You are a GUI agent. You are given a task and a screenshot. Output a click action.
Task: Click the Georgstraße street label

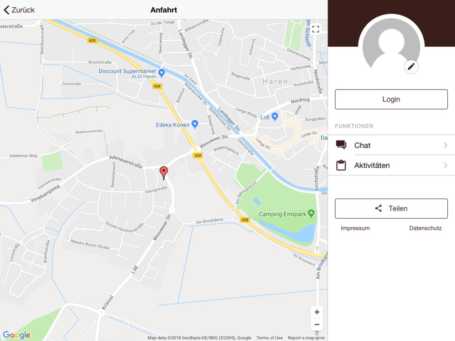point(156,190)
